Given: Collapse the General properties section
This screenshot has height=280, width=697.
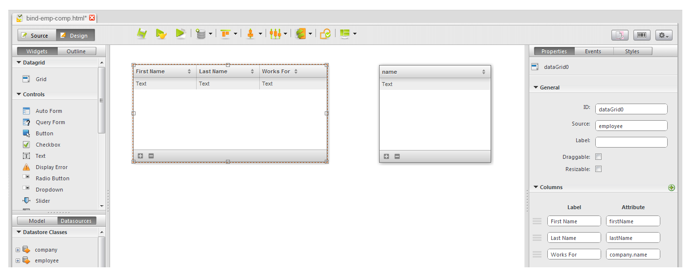Looking at the screenshot, I should [536, 87].
